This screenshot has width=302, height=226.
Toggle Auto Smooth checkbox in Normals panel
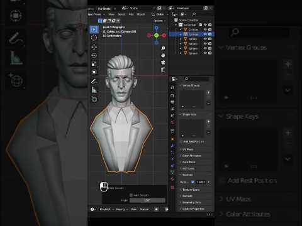[193, 182]
